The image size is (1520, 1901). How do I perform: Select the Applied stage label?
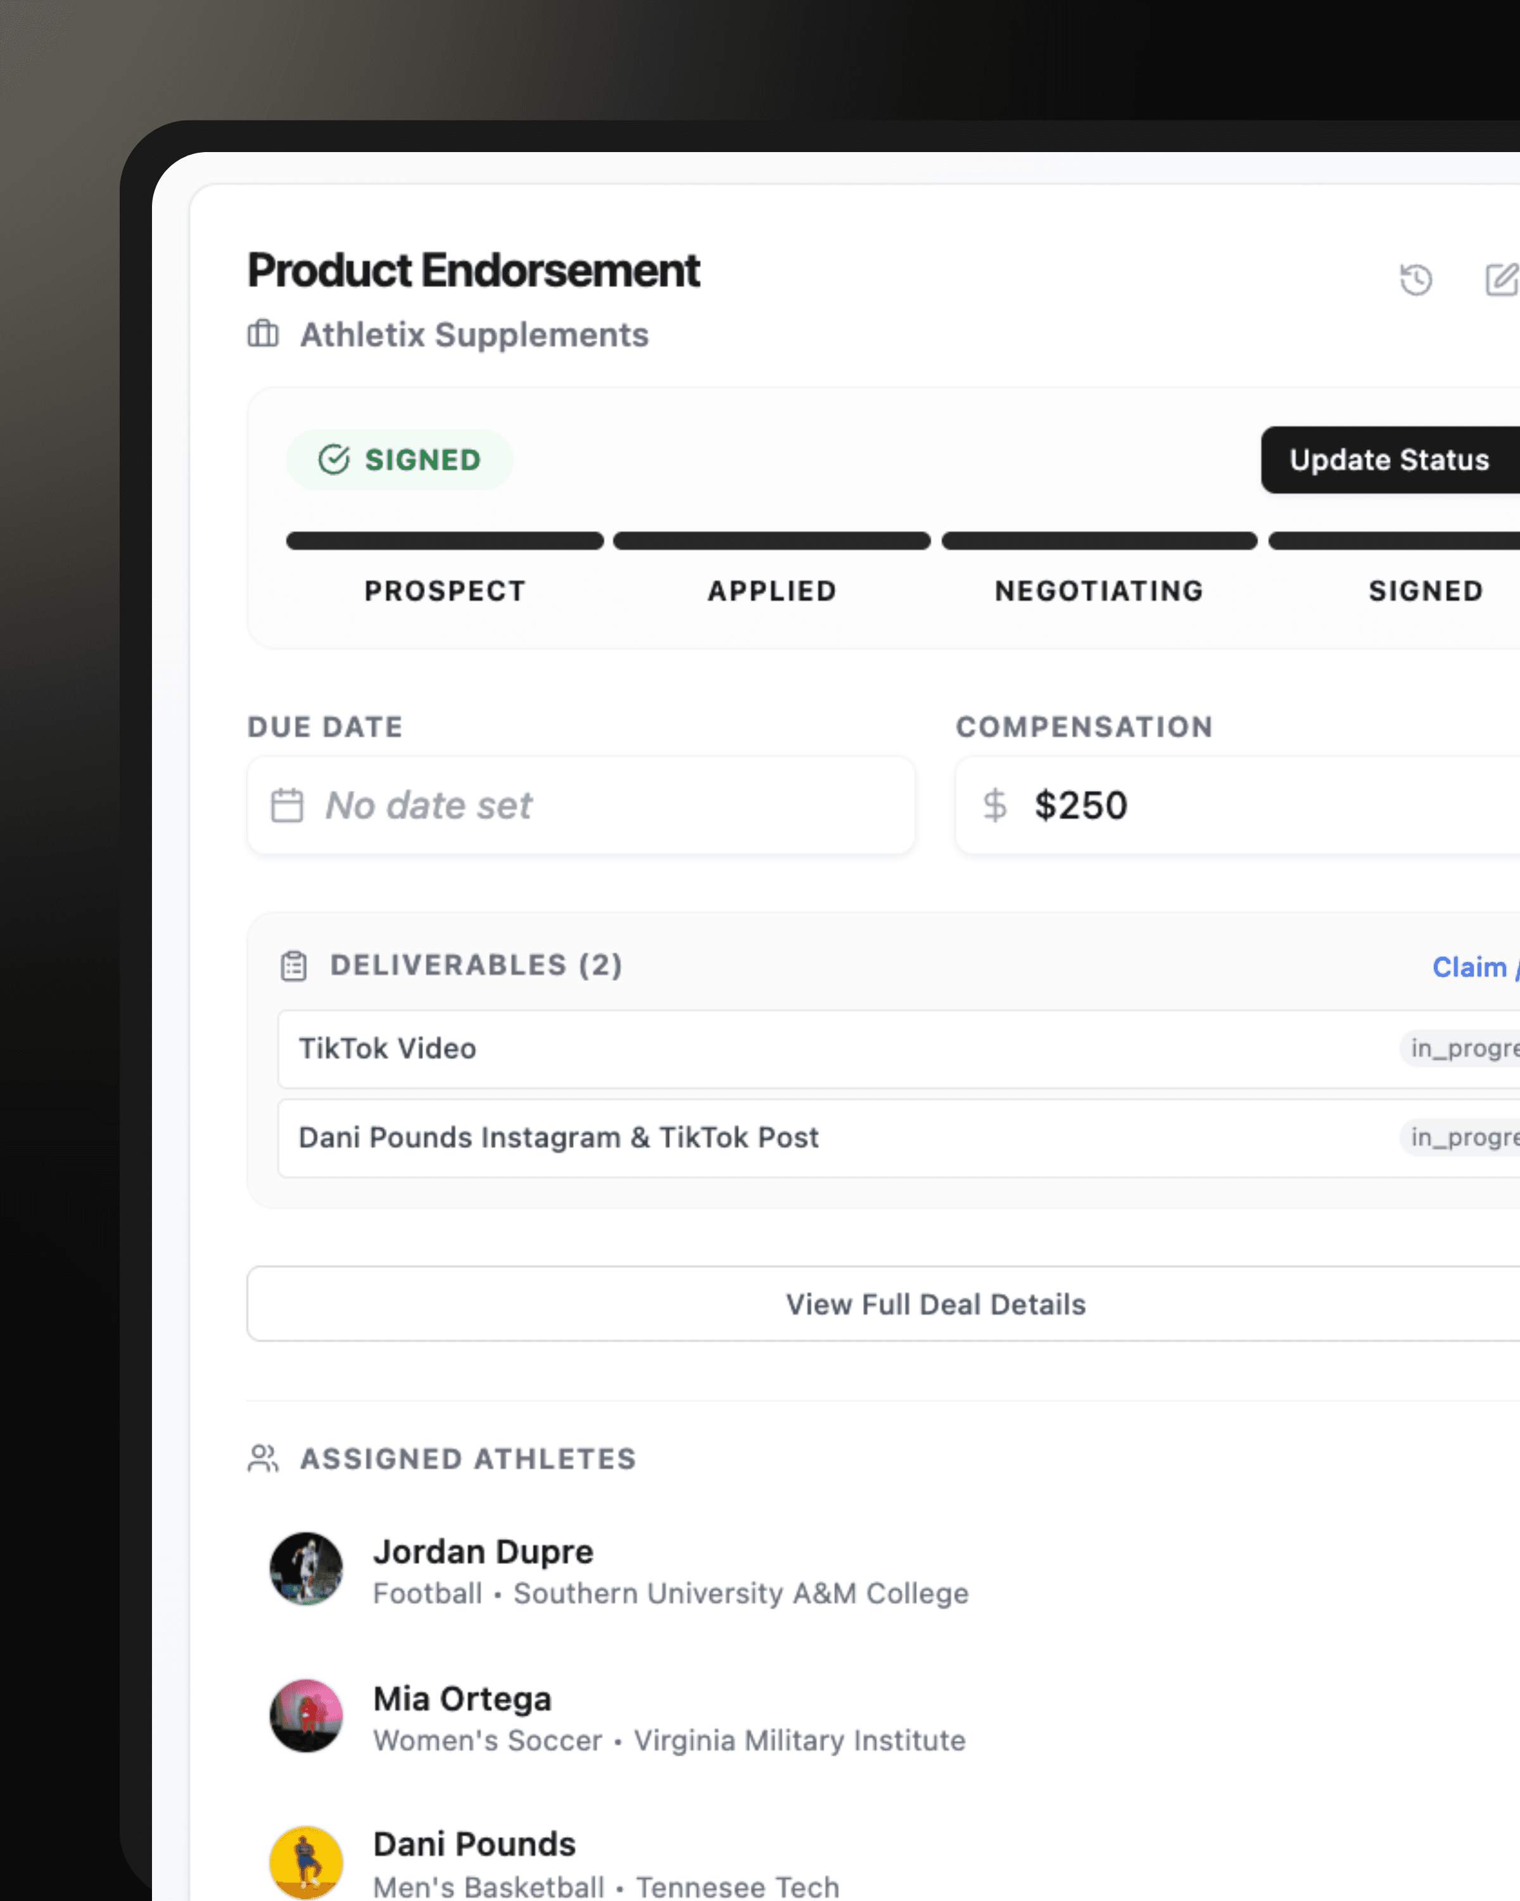click(772, 591)
